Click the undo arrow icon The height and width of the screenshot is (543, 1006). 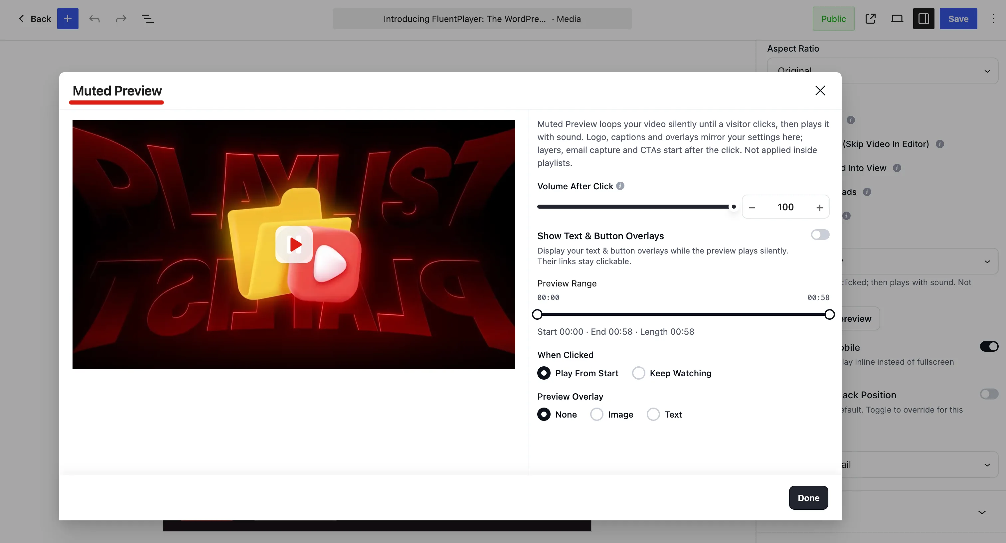94,19
